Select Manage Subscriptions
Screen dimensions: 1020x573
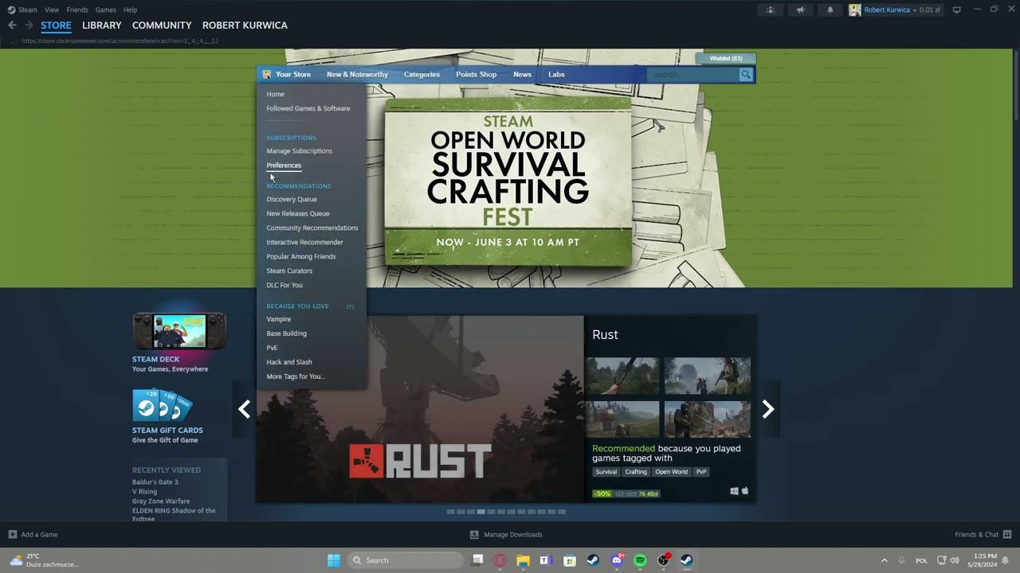point(299,151)
